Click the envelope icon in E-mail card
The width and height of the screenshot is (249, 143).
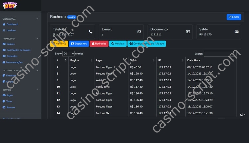tap(139, 32)
